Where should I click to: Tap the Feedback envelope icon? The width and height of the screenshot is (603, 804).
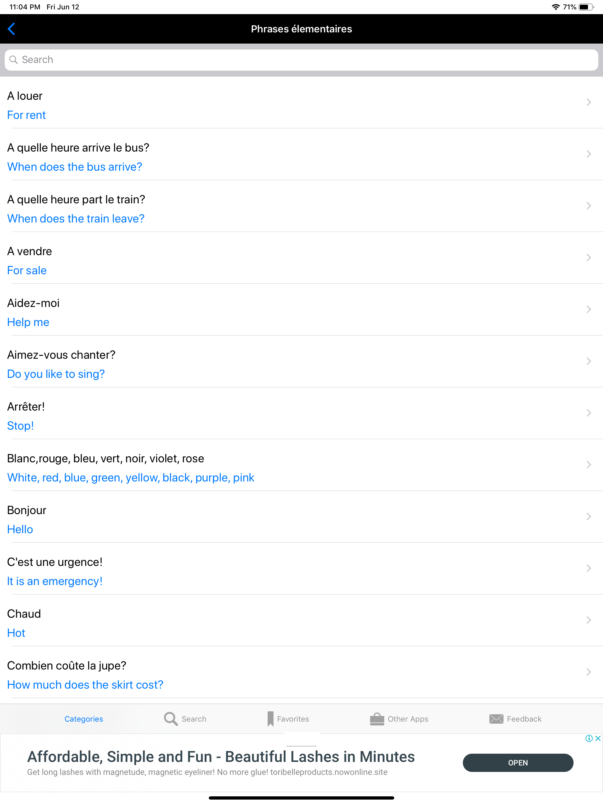496,719
